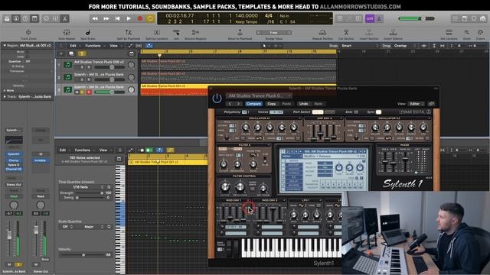This screenshot has width=490, height=275.
Task: Click the Insert Silence toolbar icon
Action: [x=393, y=32]
